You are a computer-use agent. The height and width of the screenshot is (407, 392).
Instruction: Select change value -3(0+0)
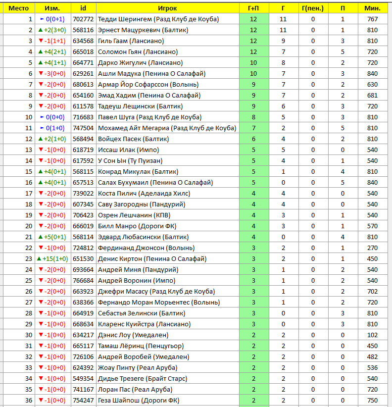coord(53,73)
